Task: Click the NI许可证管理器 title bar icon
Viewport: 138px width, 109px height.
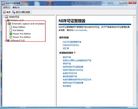Action: coord(3,3)
